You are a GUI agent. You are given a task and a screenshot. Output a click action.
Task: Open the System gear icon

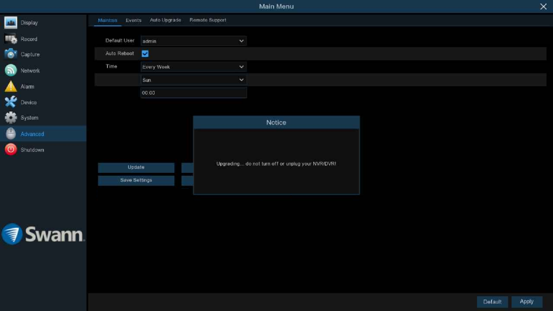pos(11,118)
